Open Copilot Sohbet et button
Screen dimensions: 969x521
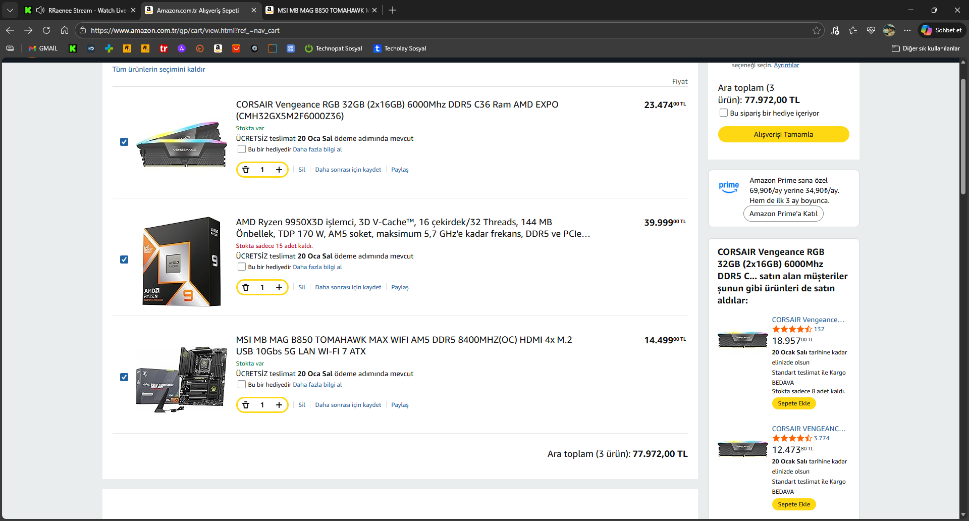tap(942, 30)
